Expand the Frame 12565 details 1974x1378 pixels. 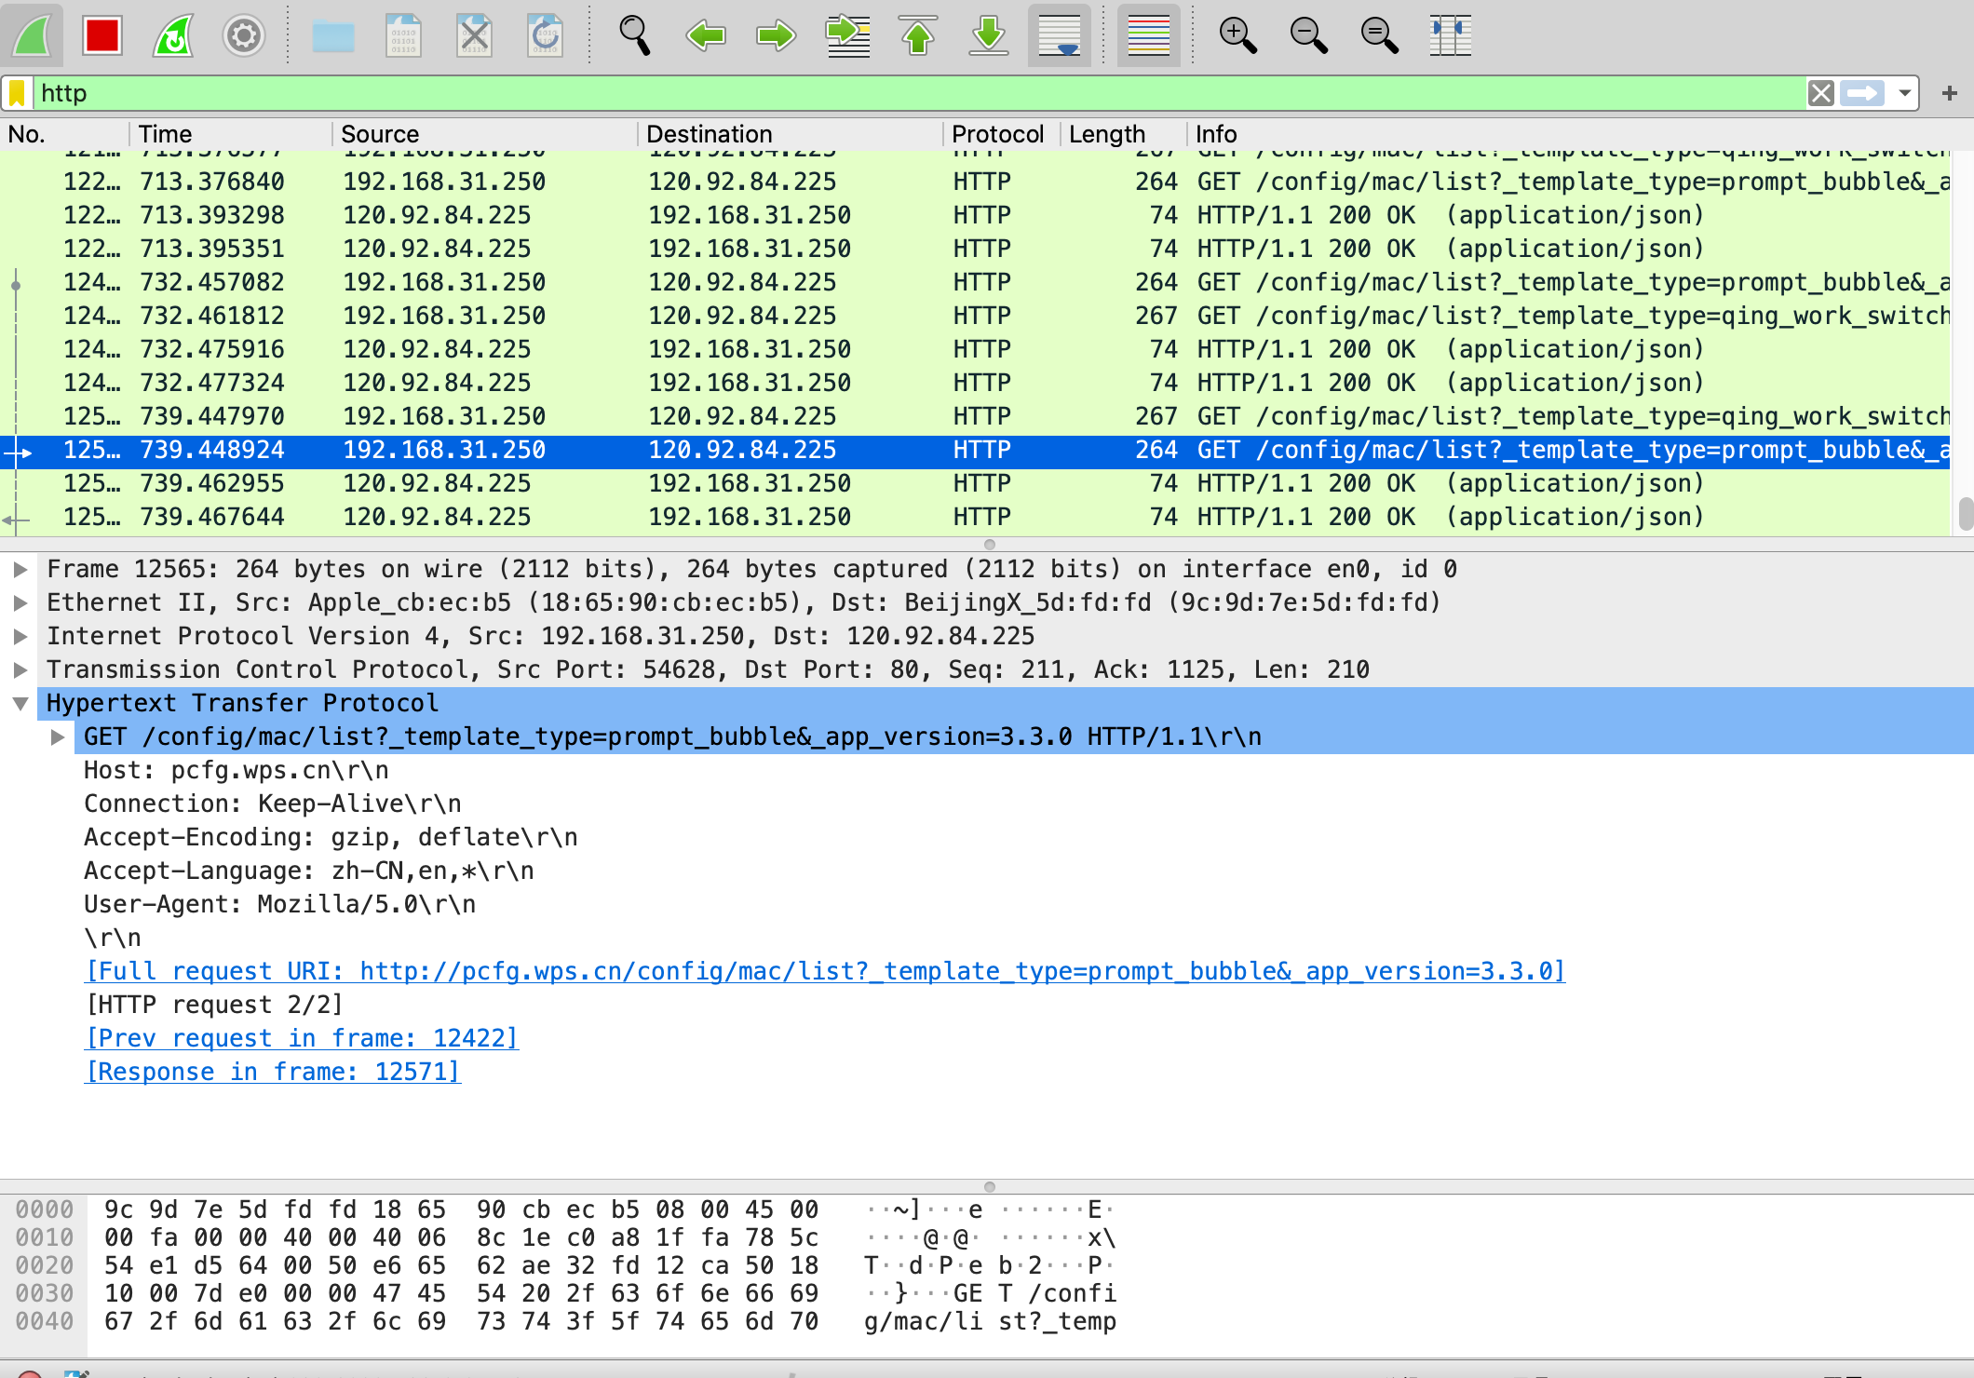click(20, 568)
